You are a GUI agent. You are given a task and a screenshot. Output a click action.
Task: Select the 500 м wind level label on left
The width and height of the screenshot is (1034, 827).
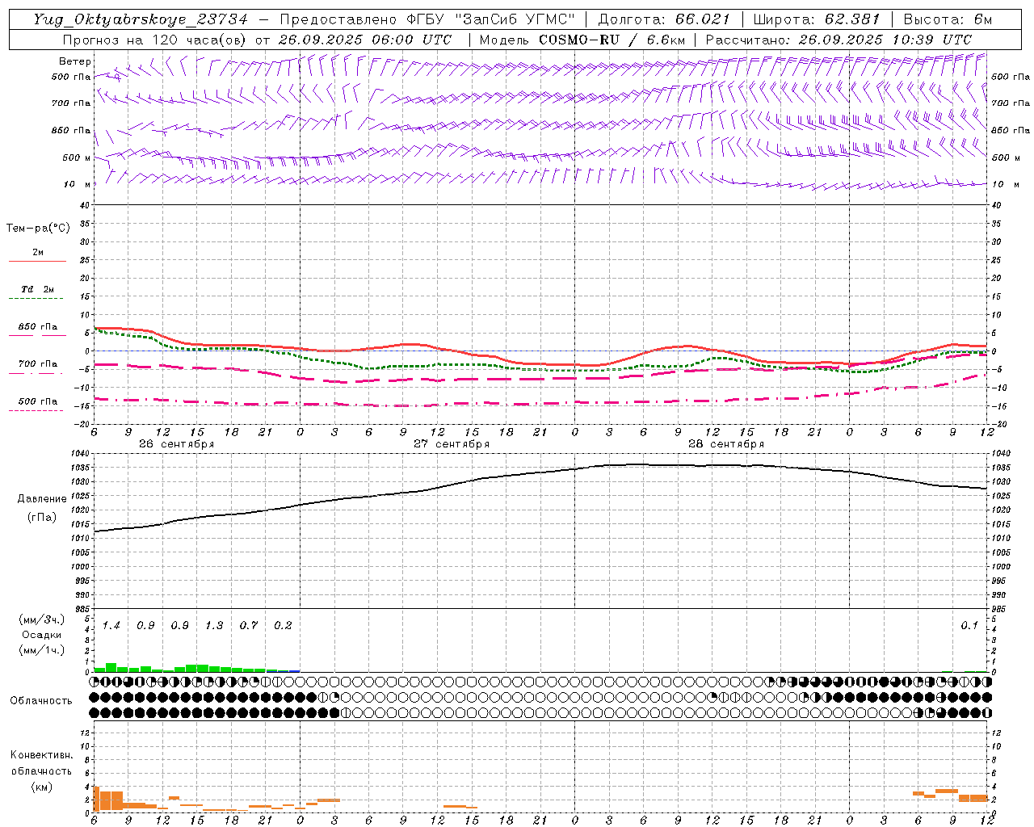[77, 157]
